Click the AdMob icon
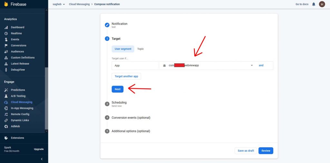The image size is (330, 163). [x=6, y=126]
